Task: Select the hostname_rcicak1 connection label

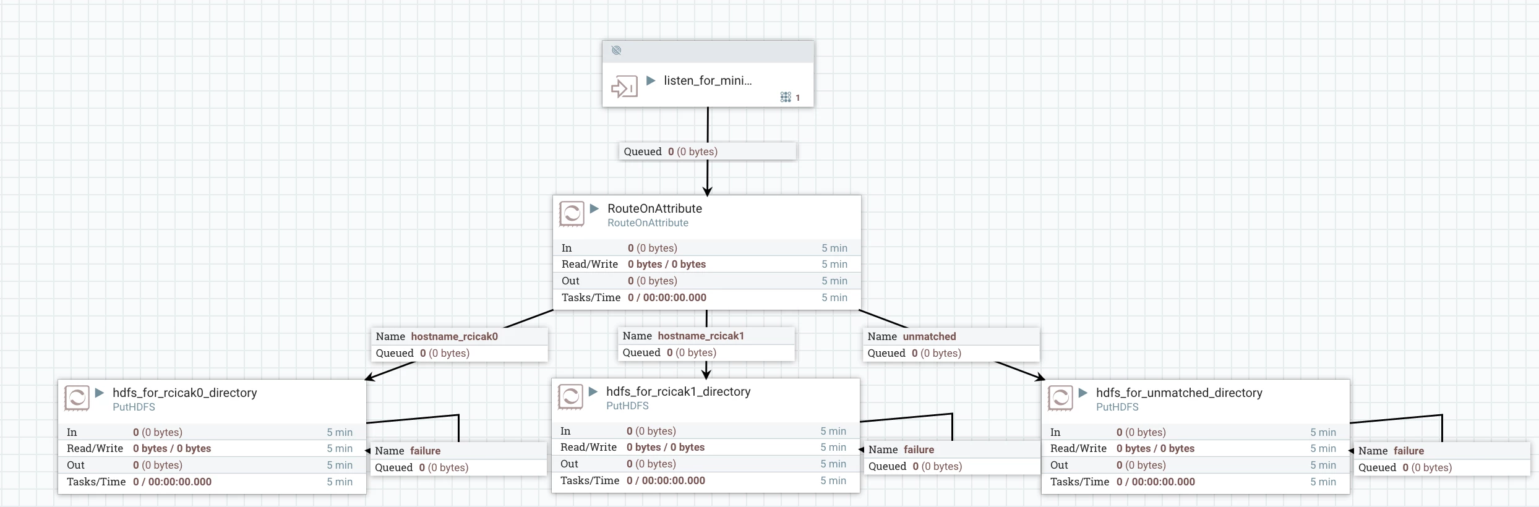Action: pos(706,344)
